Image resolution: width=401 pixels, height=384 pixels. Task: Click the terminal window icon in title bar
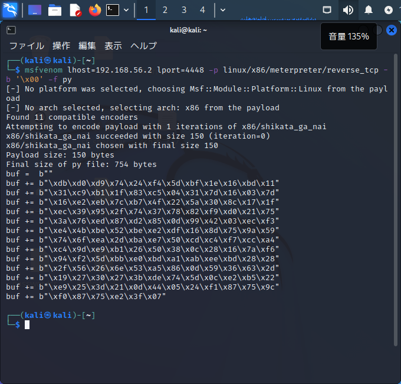click(x=11, y=30)
